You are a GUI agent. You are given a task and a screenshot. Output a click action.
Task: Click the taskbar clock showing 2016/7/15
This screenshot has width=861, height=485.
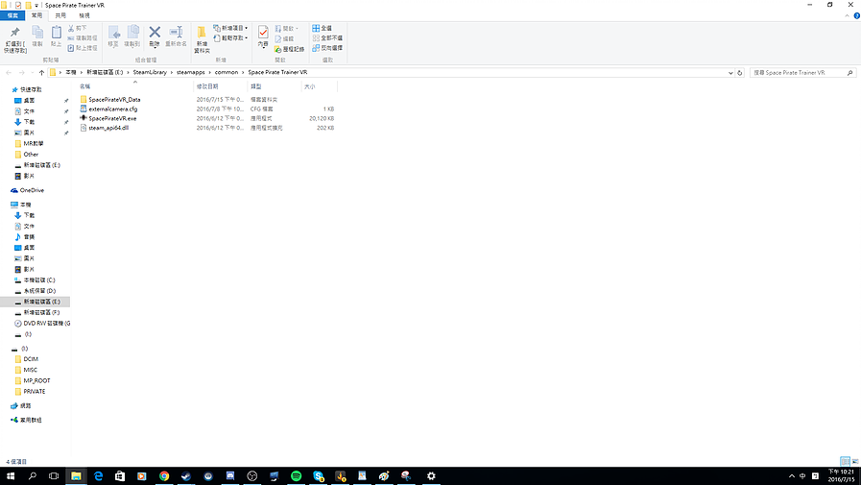pos(841,475)
